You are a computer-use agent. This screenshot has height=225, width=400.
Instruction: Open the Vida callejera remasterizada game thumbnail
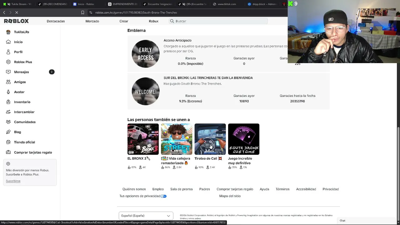(177, 139)
